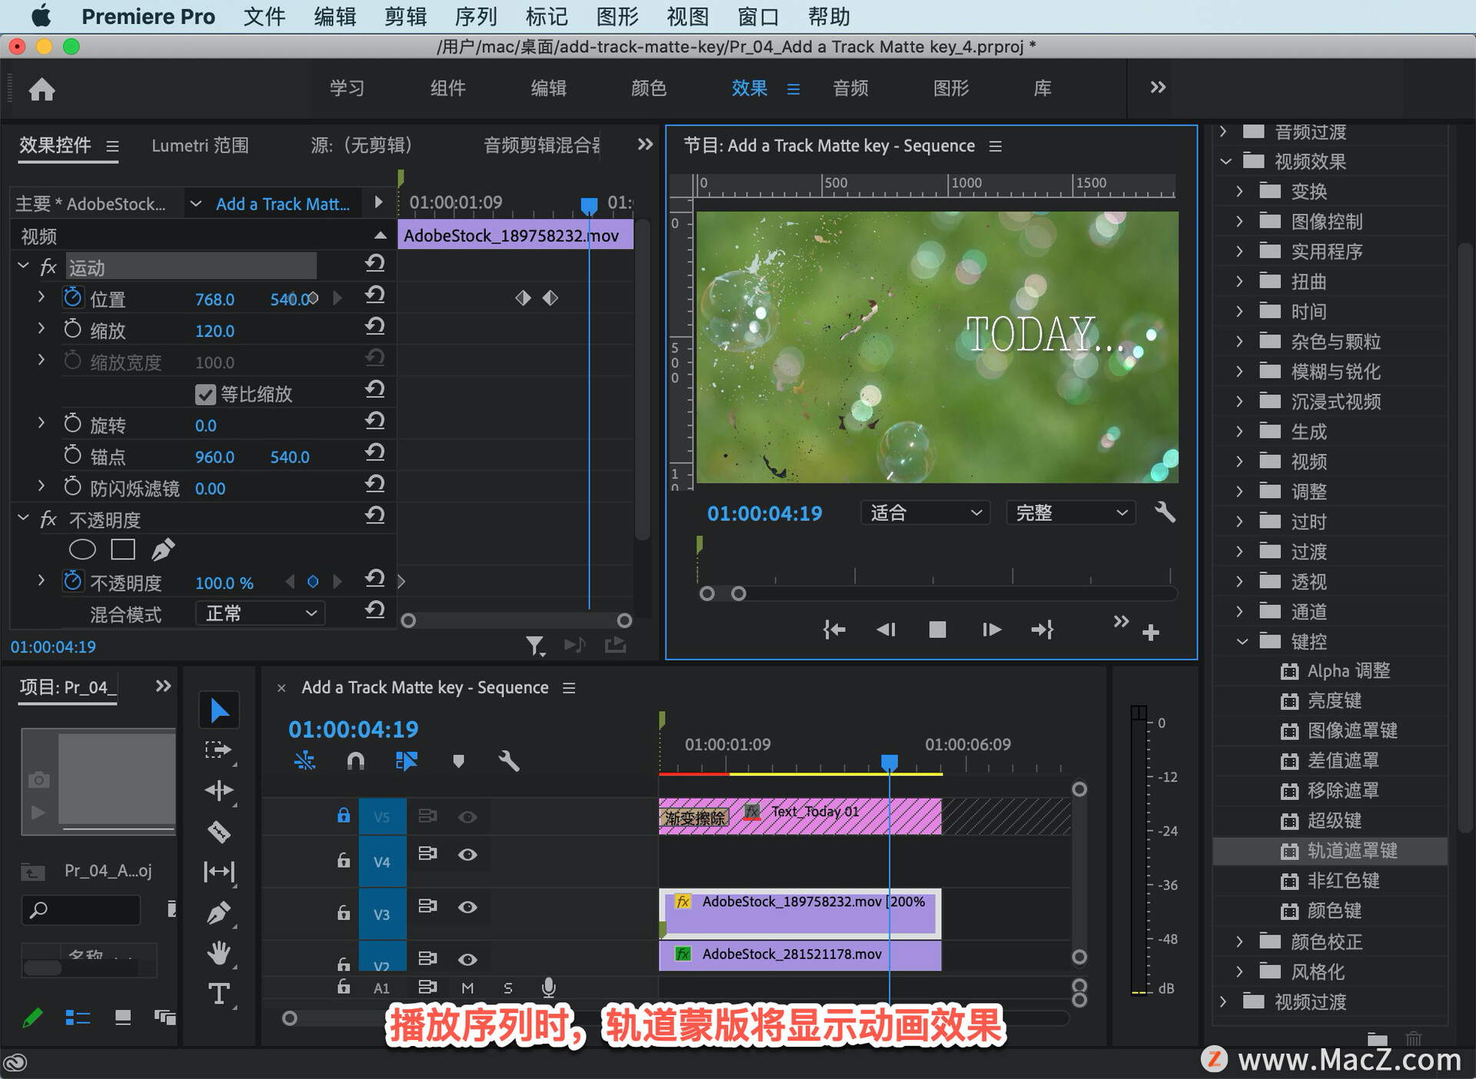
Task: Open program monitor button editor plus
Action: [x=1151, y=632]
